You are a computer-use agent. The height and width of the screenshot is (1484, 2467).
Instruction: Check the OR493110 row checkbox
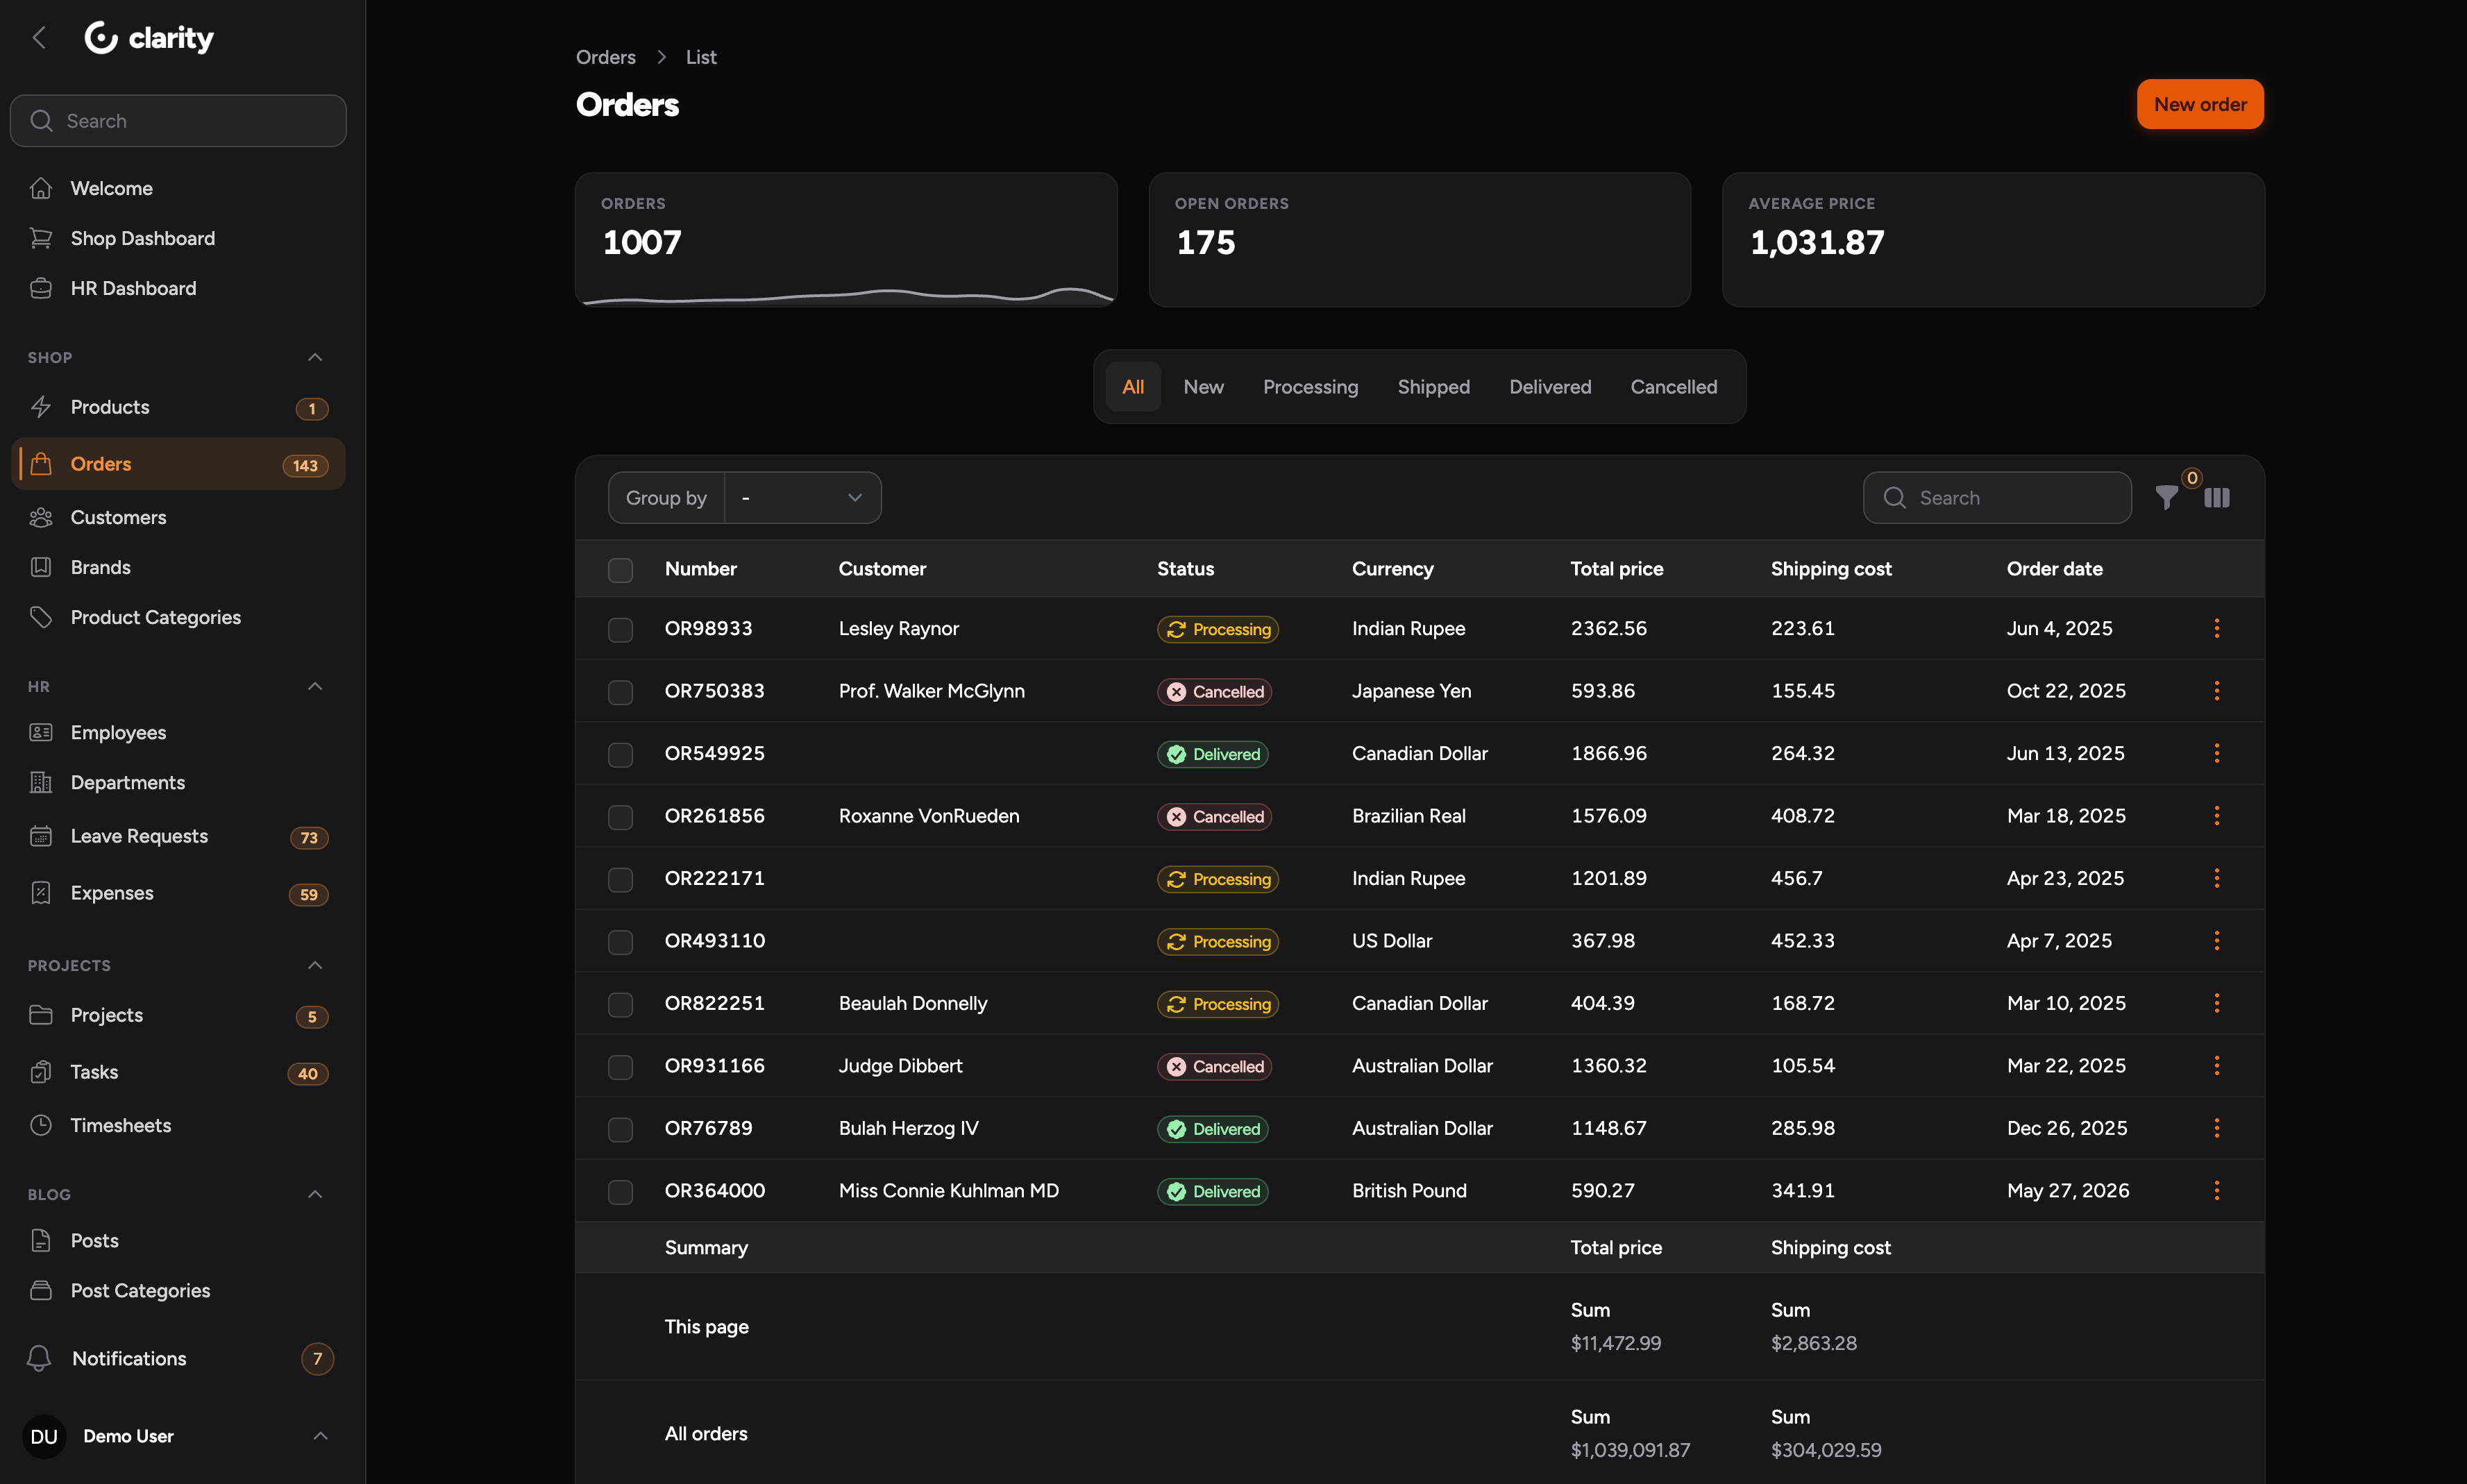pyautogui.click(x=620, y=942)
